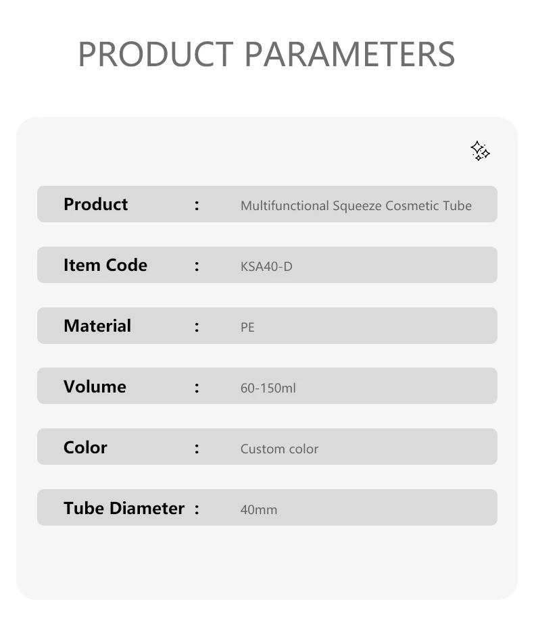Click the colon in the Color row
Image resolution: width=534 pixels, height=631 pixels.
197,449
